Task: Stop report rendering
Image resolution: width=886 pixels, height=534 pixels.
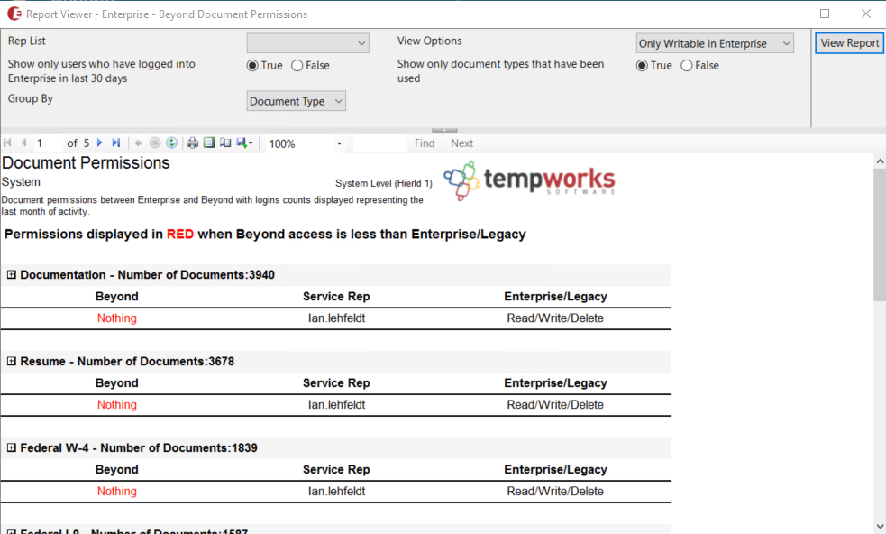Action: coord(155,143)
